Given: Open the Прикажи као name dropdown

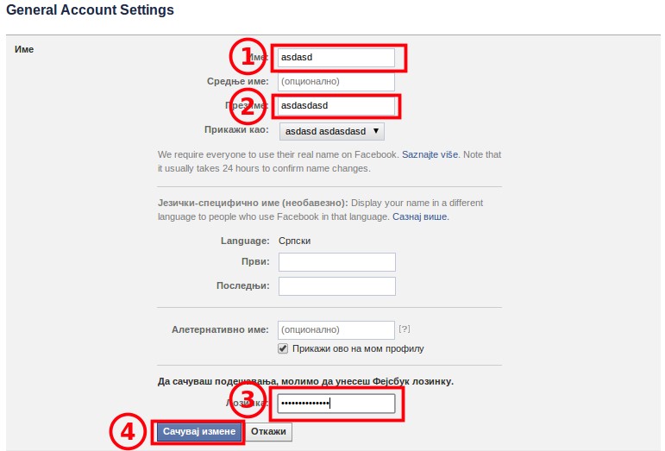Looking at the screenshot, I should coord(332,131).
